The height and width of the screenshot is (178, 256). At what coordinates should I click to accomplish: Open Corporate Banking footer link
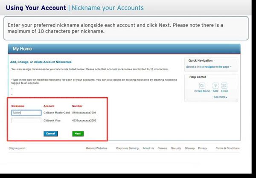point(127,148)
